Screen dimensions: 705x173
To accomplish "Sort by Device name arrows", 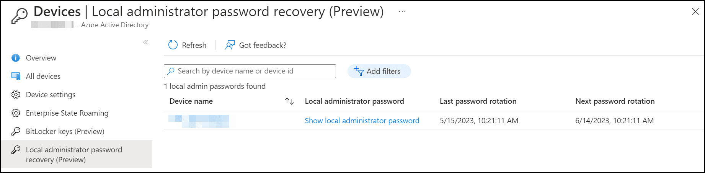I will pyautogui.click(x=289, y=101).
